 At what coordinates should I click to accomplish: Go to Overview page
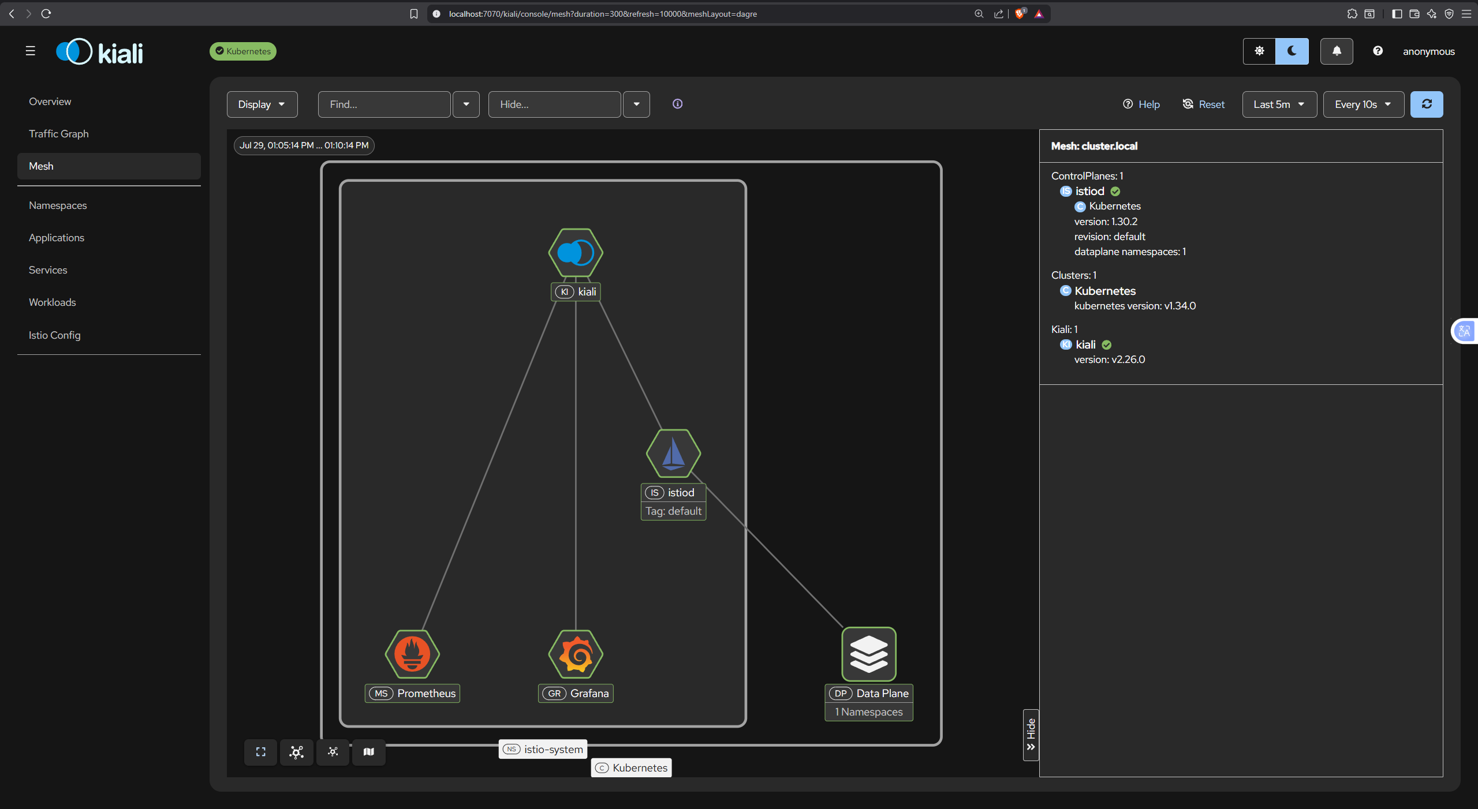point(50,102)
